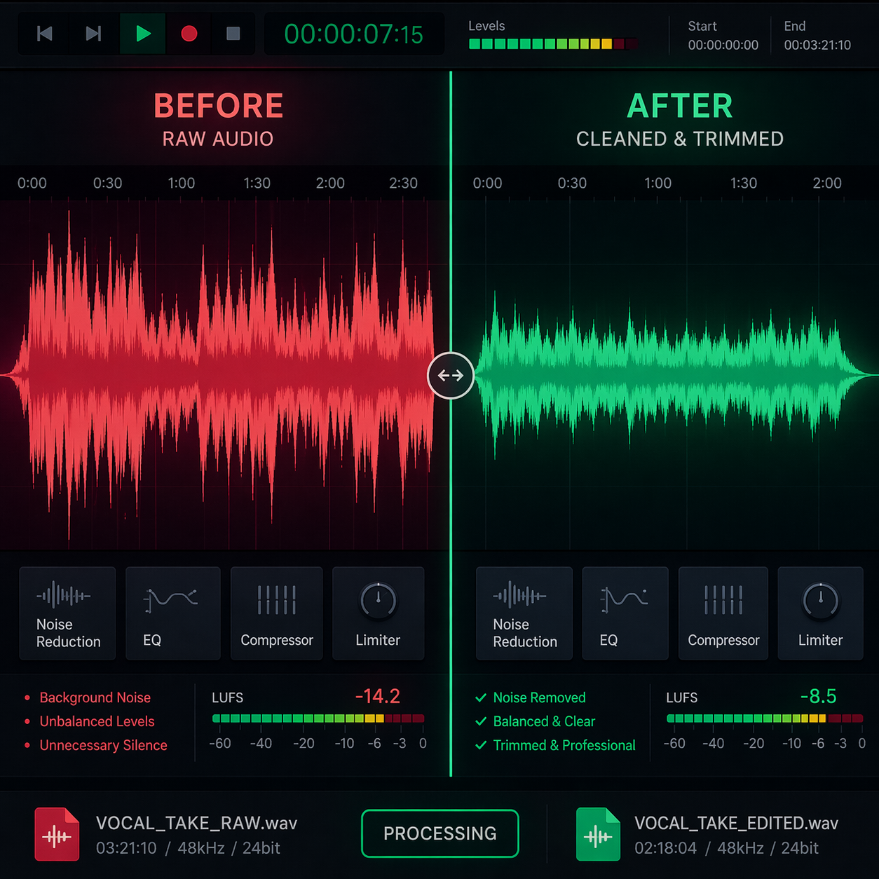Click the edited file info 02:18:04 / 48kHz / 24bit

coord(726,848)
